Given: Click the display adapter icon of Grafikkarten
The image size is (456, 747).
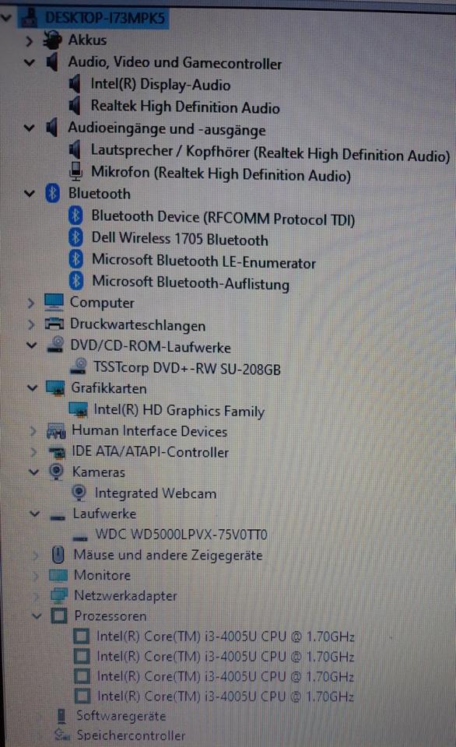Looking at the screenshot, I should coord(55,388).
